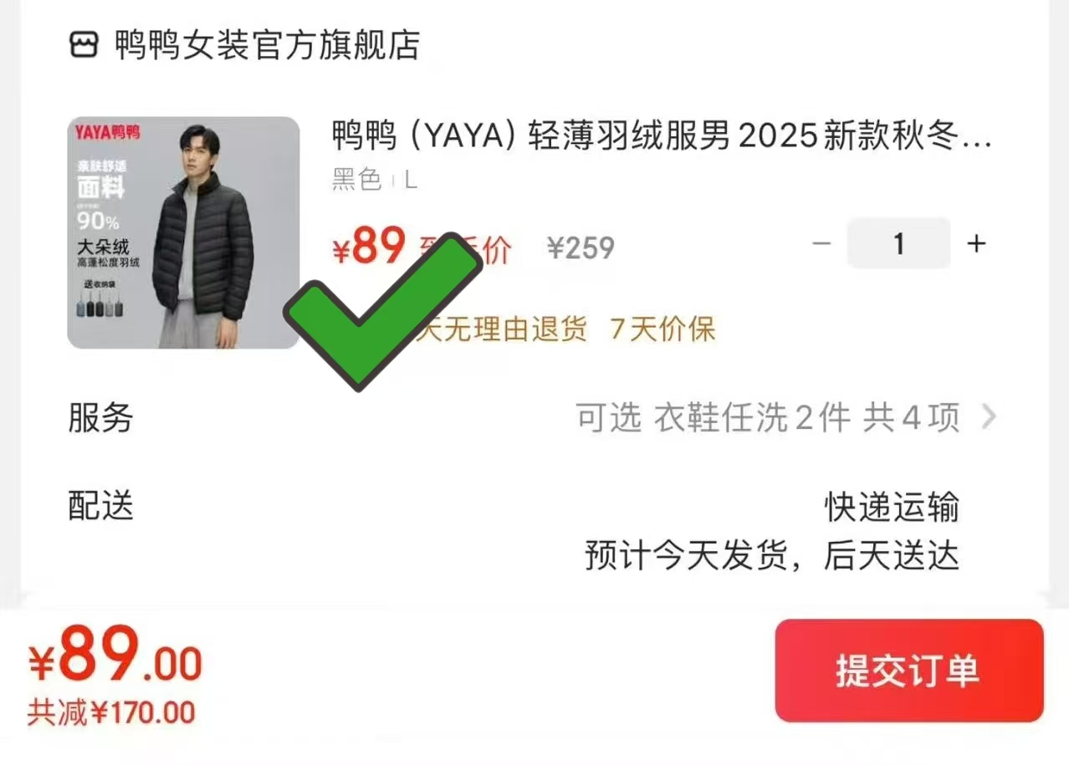This screenshot has width=1069, height=765.
Task: Decrease quantity with the minus button
Action: click(822, 243)
